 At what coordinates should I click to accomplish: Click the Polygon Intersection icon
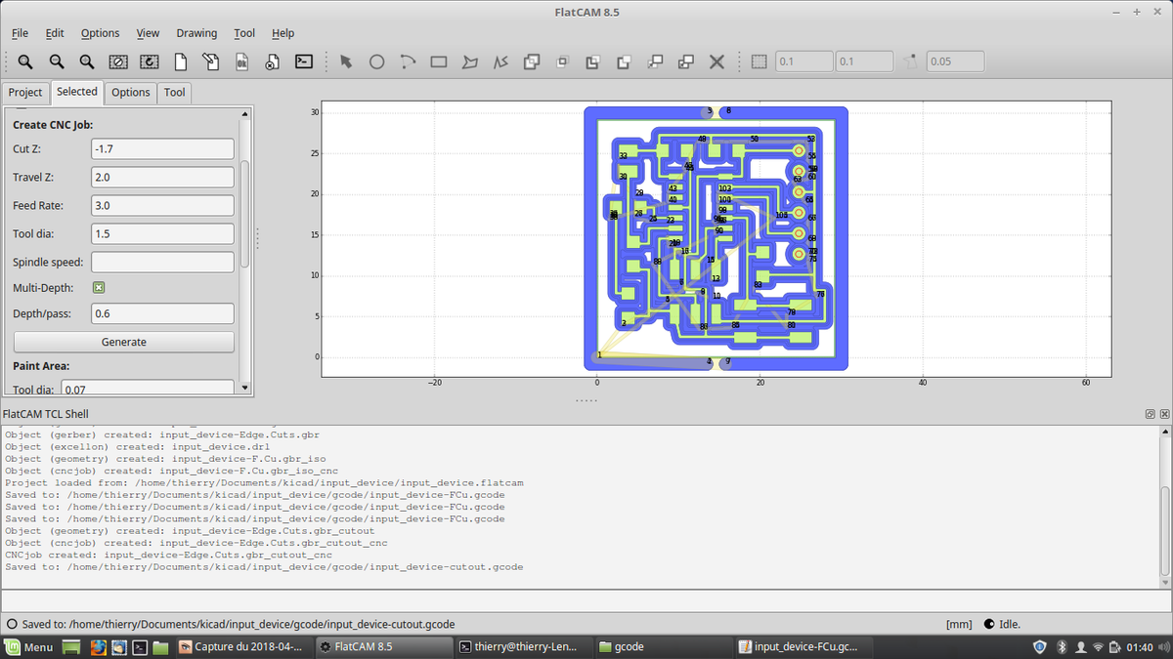[x=562, y=62]
